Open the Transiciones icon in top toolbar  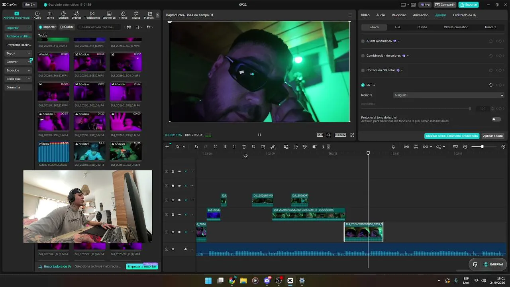click(x=92, y=15)
